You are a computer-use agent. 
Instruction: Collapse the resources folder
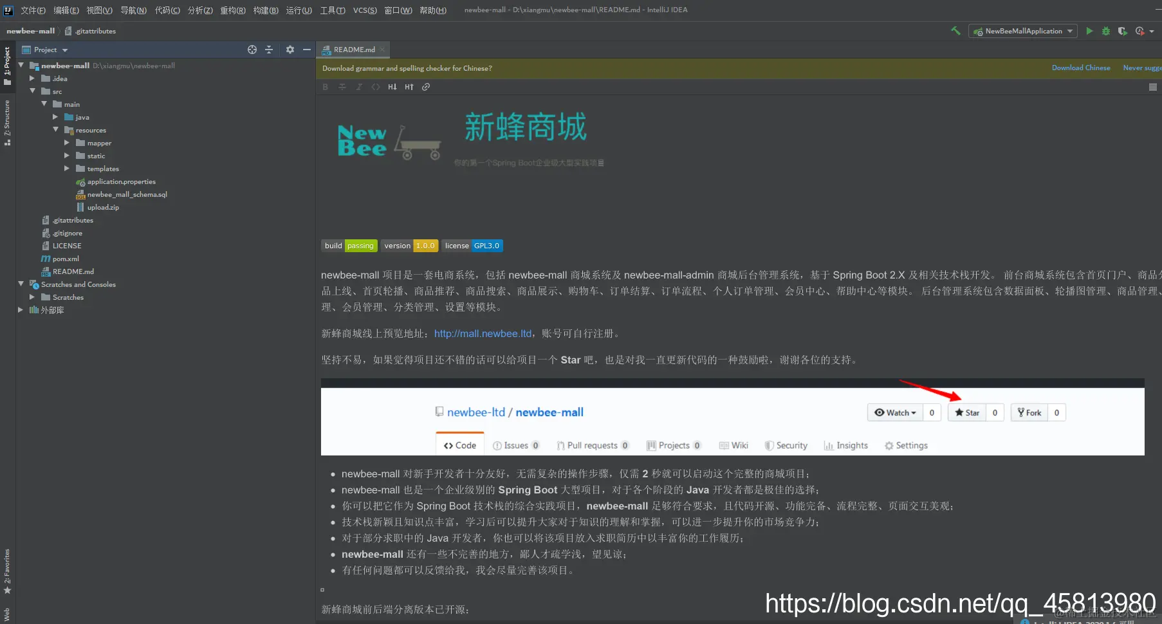pyautogui.click(x=56, y=130)
